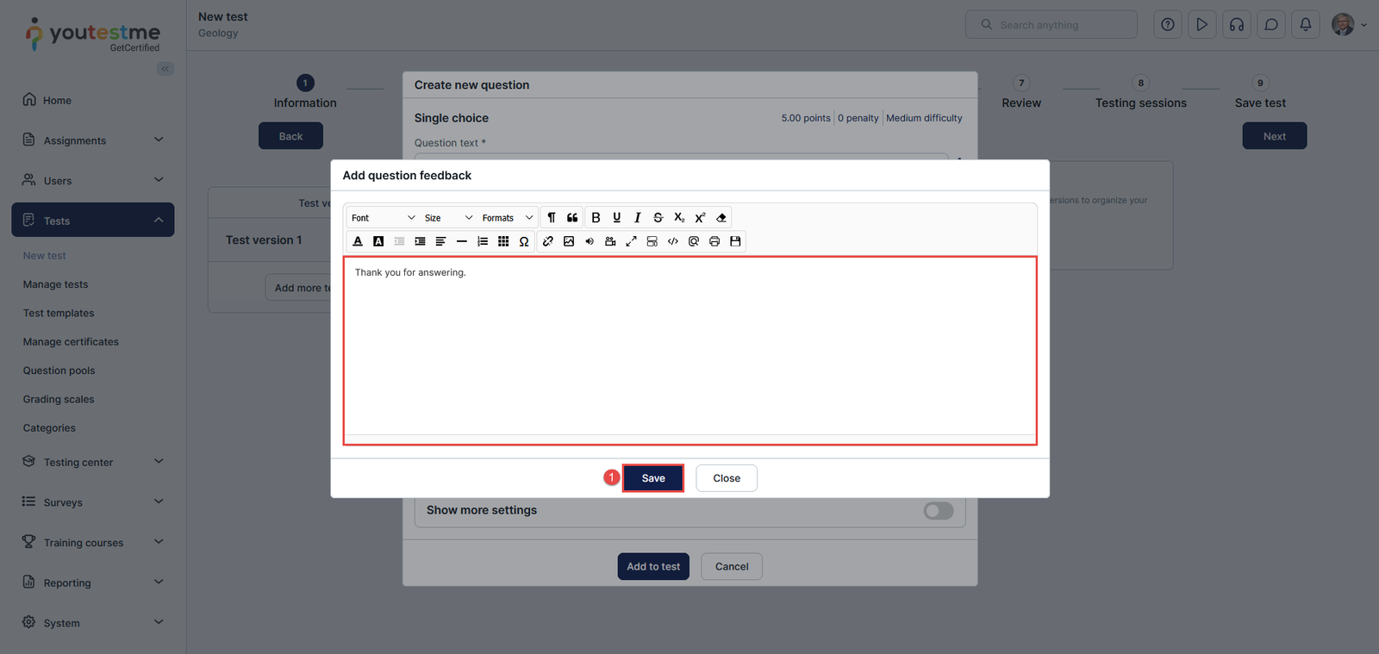
Task: Click the blockquote icon
Action: (x=572, y=218)
